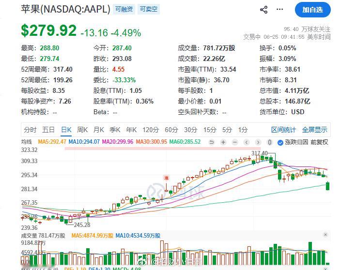Image resolution: width=340 pixels, height=270 pixels.
Task: Click the MA10:294.07 indicator label
Action: (x=84, y=142)
